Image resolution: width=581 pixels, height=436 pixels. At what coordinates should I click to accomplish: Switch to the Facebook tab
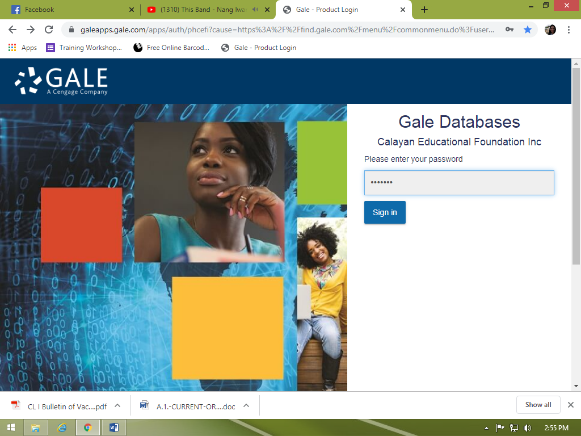coord(68,10)
